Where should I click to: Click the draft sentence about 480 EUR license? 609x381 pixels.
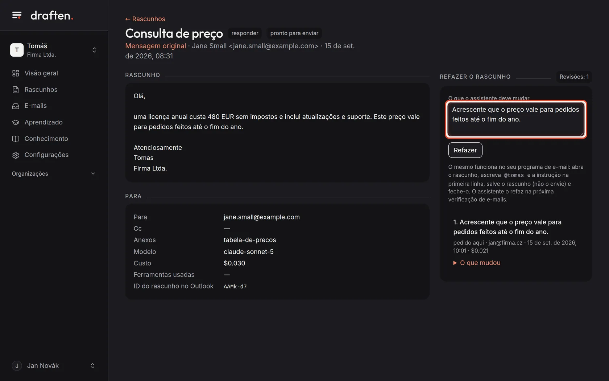(277, 122)
